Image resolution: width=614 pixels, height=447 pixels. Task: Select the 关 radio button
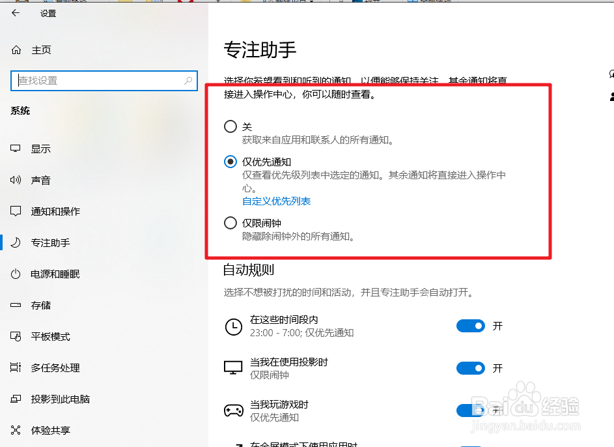pos(230,126)
